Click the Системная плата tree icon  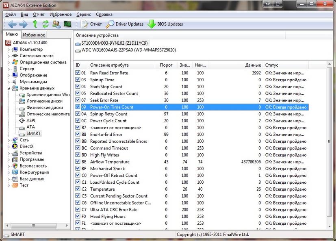15,56
